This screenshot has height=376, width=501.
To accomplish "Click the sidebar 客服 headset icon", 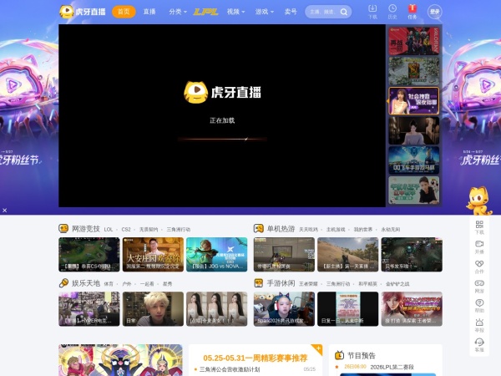I will [x=479, y=342].
